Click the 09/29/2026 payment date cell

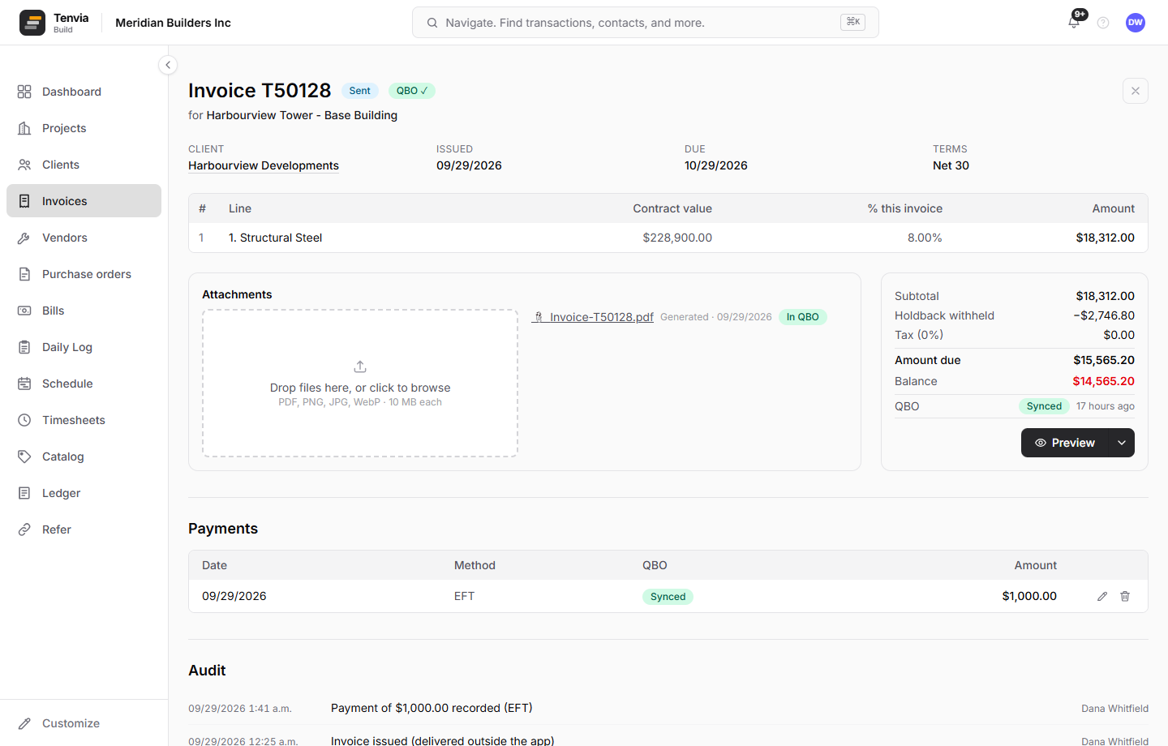click(234, 596)
